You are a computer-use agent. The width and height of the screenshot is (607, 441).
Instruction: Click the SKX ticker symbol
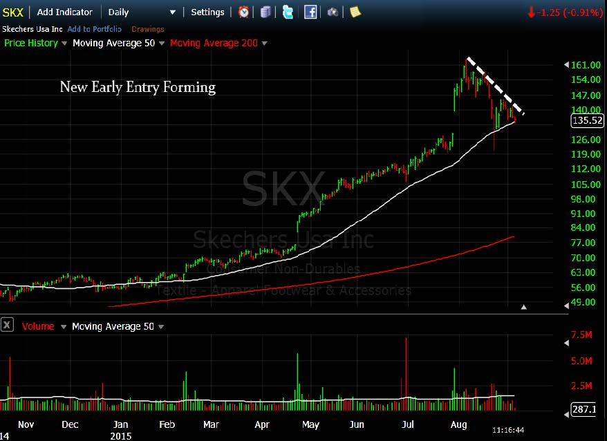(12, 12)
